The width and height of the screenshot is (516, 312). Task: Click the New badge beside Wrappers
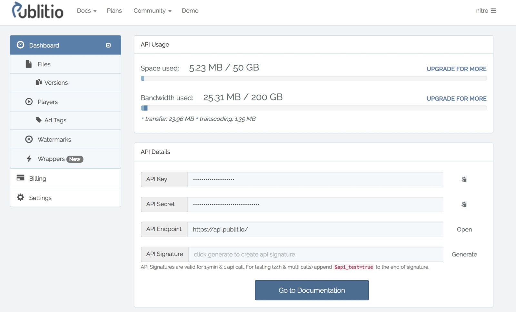(x=75, y=159)
